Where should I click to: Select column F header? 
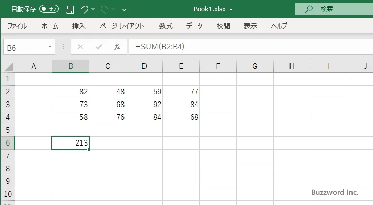click(x=218, y=66)
